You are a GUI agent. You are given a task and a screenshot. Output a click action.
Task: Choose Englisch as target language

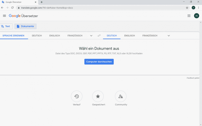pos(129,36)
